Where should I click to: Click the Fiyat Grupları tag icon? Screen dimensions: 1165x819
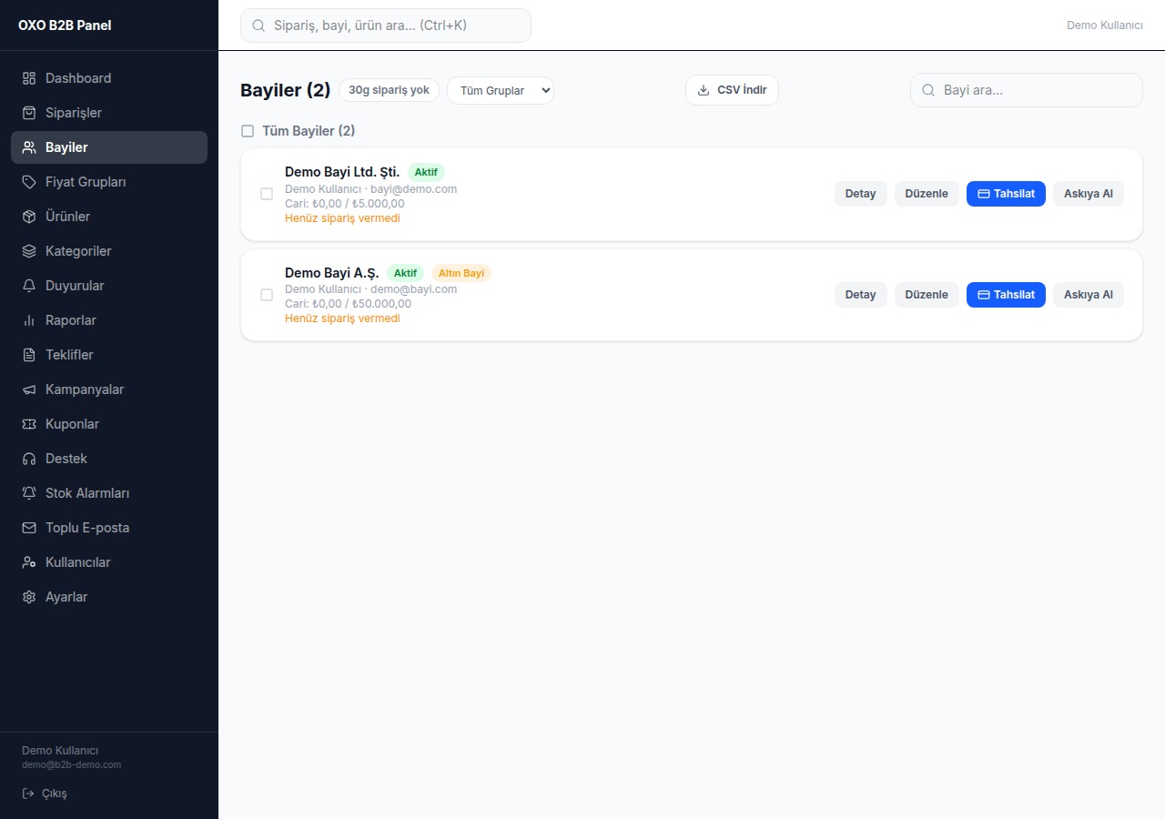click(29, 182)
